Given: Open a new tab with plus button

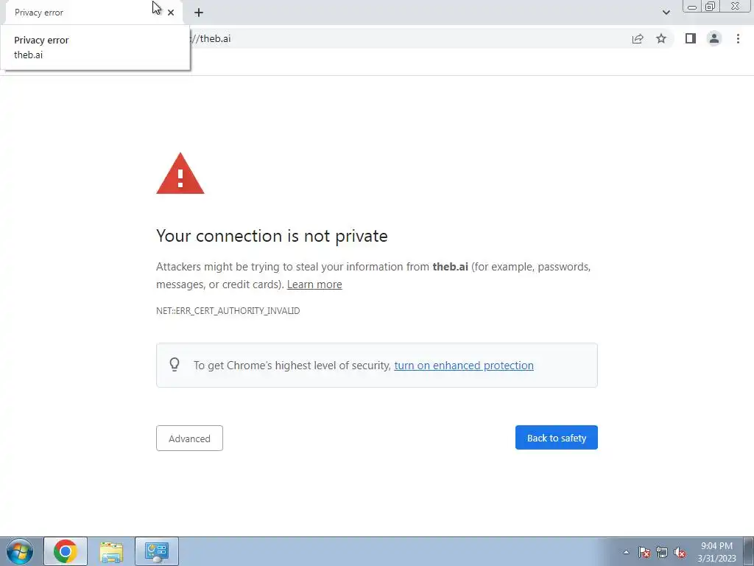Looking at the screenshot, I should pyautogui.click(x=199, y=13).
